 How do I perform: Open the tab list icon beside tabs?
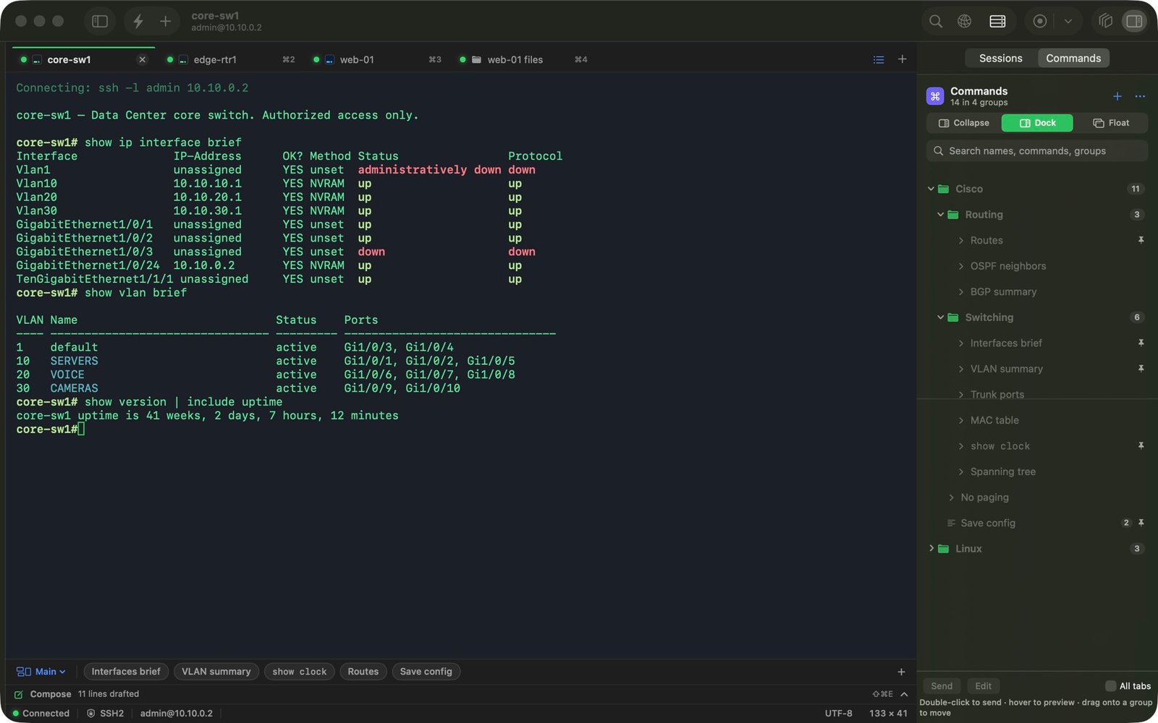point(879,59)
